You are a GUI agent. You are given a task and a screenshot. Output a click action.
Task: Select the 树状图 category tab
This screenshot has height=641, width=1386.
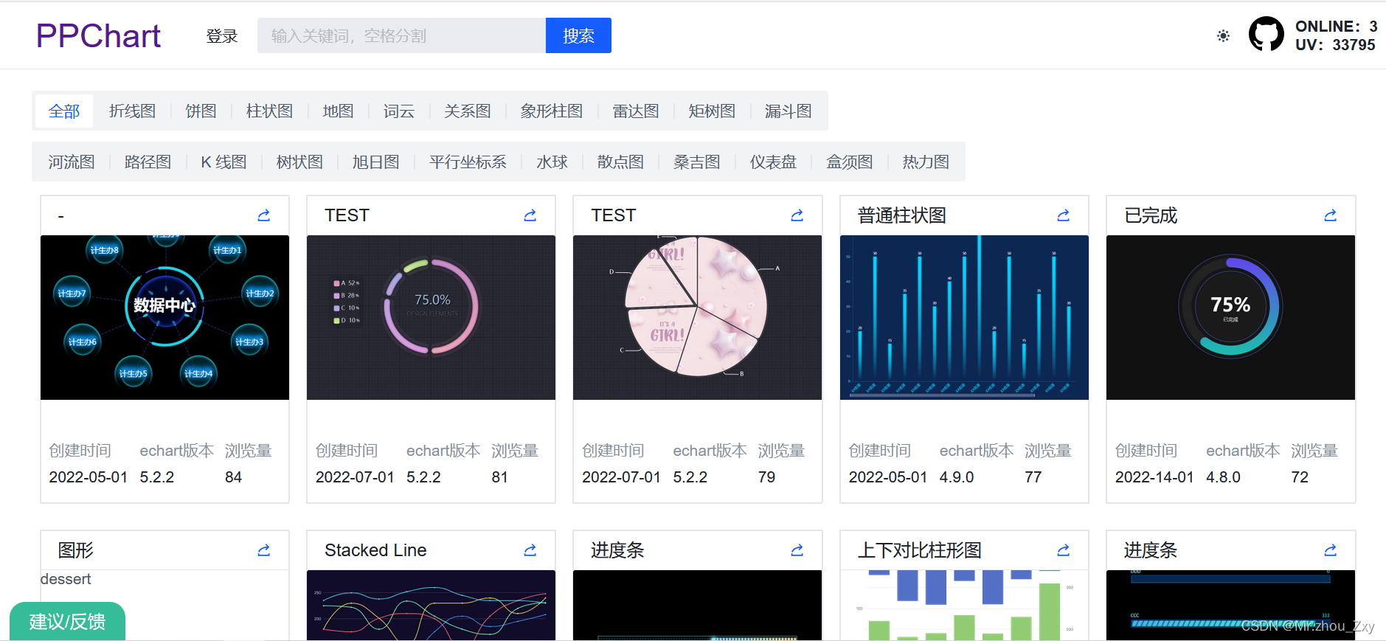point(299,162)
